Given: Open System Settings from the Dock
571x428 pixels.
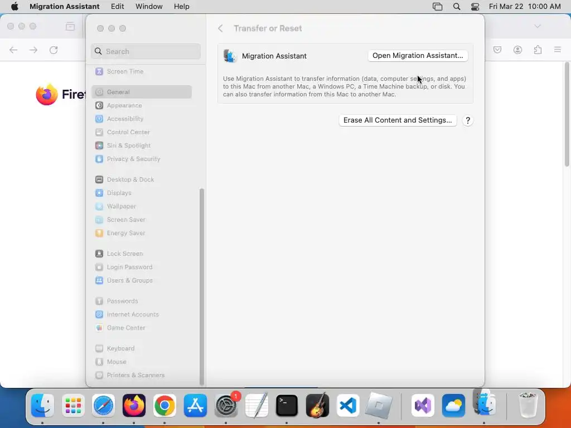Looking at the screenshot, I should pyautogui.click(x=226, y=406).
